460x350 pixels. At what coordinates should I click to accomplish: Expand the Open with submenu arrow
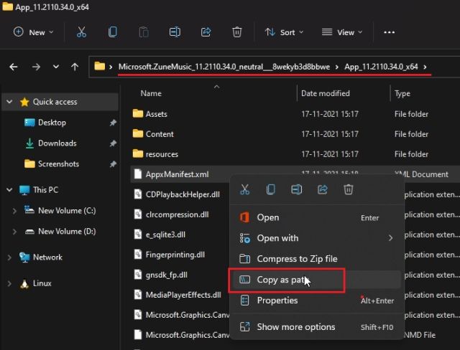pyautogui.click(x=390, y=238)
